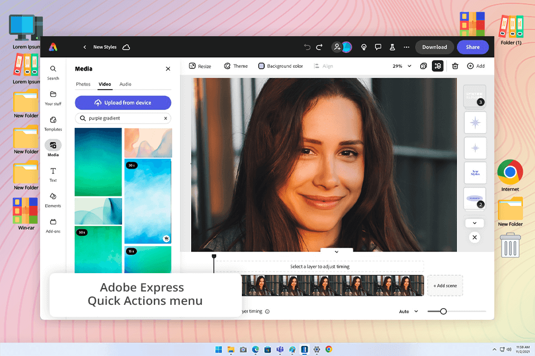Show hidden system tray icons chevron
The height and width of the screenshot is (356, 535).
pyautogui.click(x=494, y=349)
